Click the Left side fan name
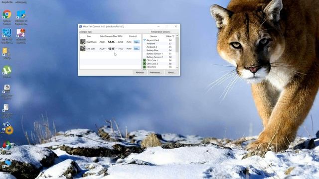319x179 pixels. (x=91, y=49)
